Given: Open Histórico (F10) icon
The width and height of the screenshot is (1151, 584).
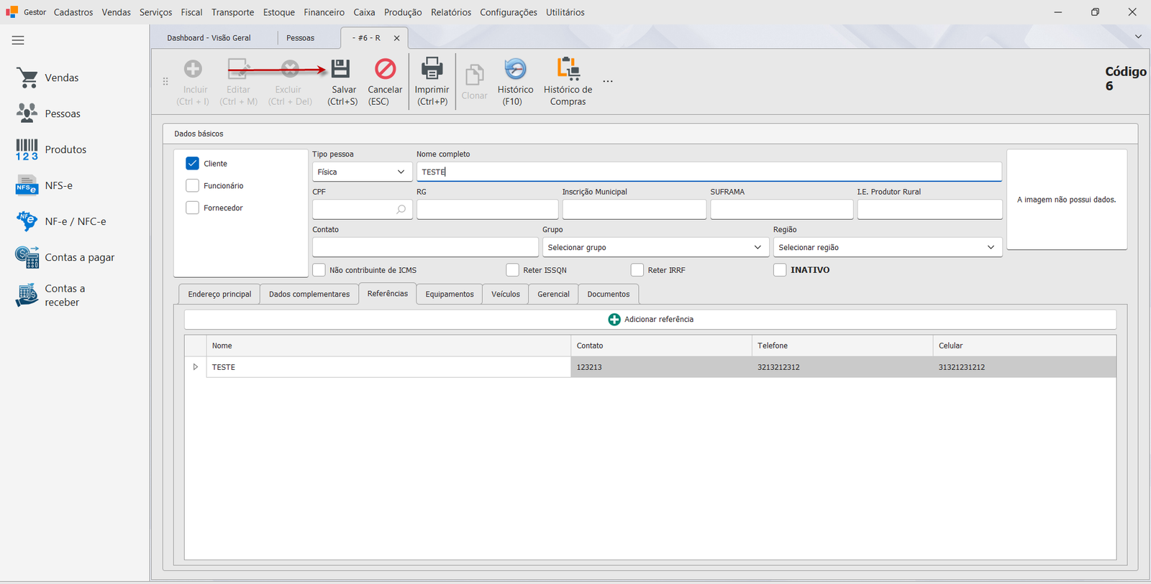Looking at the screenshot, I should (x=515, y=68).
